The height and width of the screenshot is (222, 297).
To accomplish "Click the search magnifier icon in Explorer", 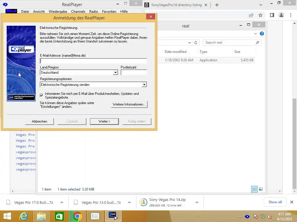I will pyautogui.click(x=257, y=43).
